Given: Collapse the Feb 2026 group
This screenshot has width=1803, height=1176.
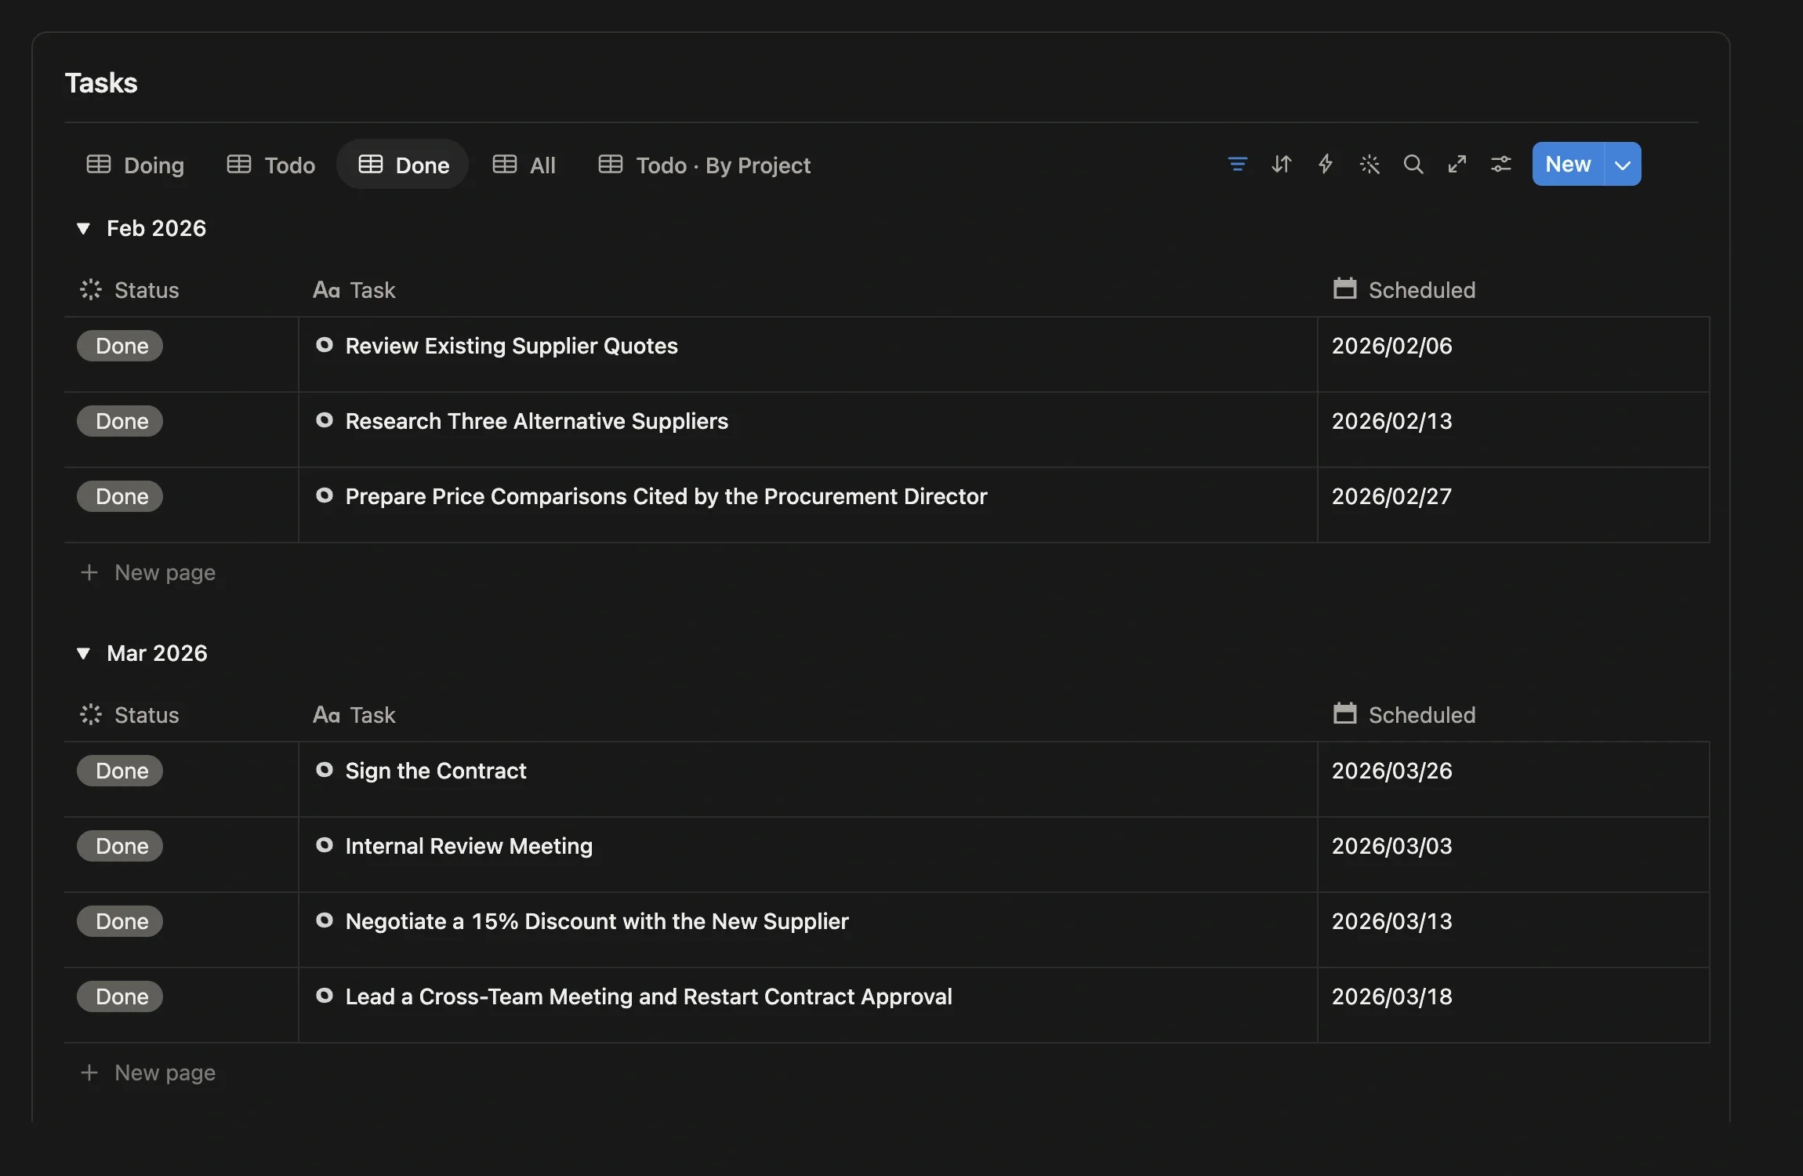Looking at the screenshot, I should pos(83,228).
